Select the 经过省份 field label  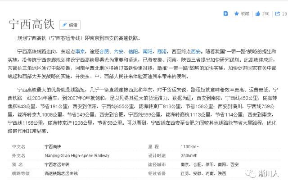point(157,173)
